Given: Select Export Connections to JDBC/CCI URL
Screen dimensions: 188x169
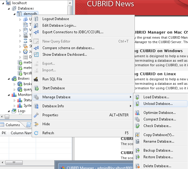Looking at the screenshot, I should [x=83, y=32].
